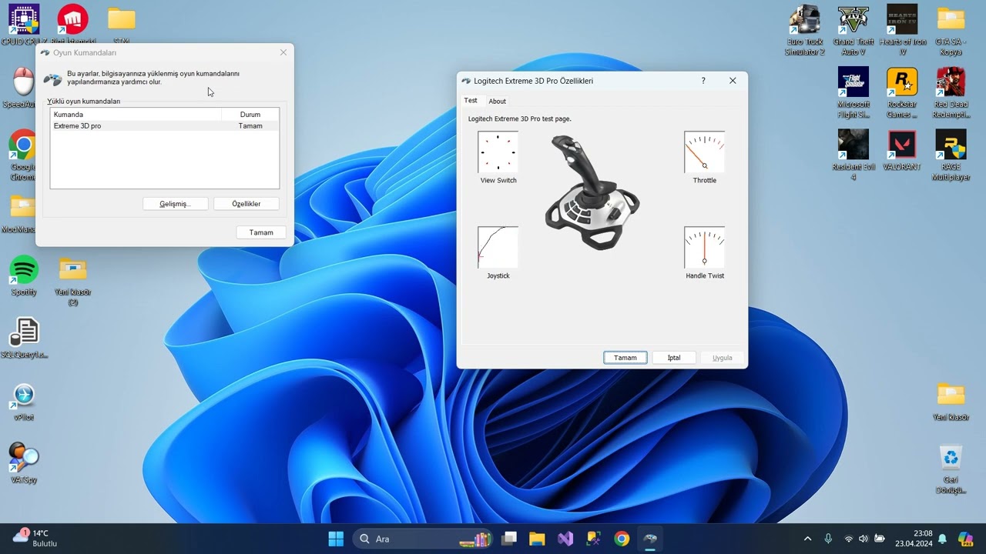Screen dimensions: 986x554
Task: Open Özellikler for the selected controller
Action: tap(246, 204)
